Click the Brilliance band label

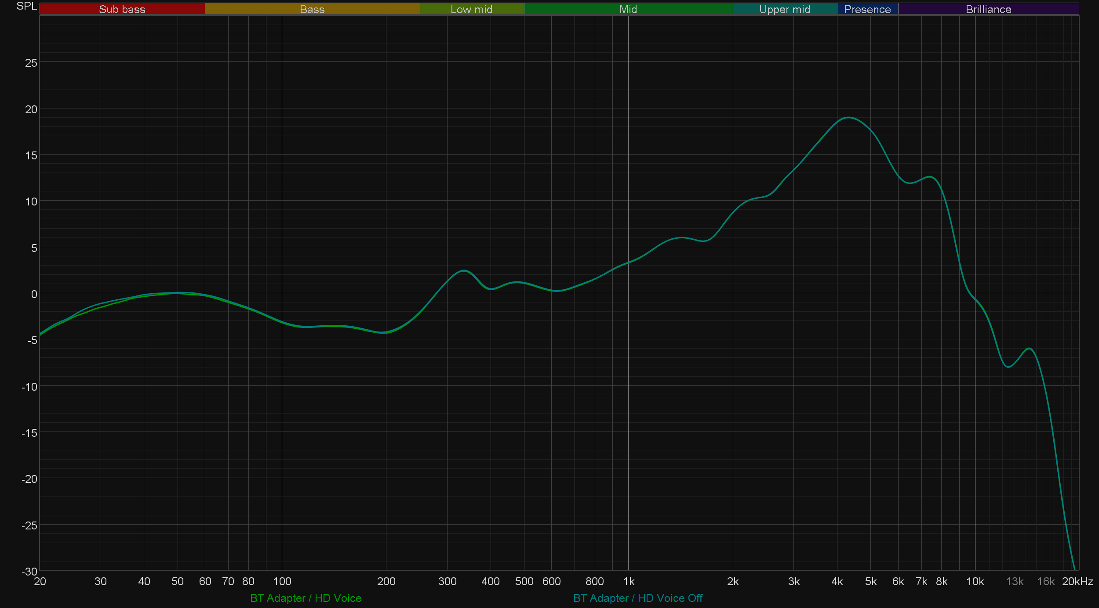point(988,9)
